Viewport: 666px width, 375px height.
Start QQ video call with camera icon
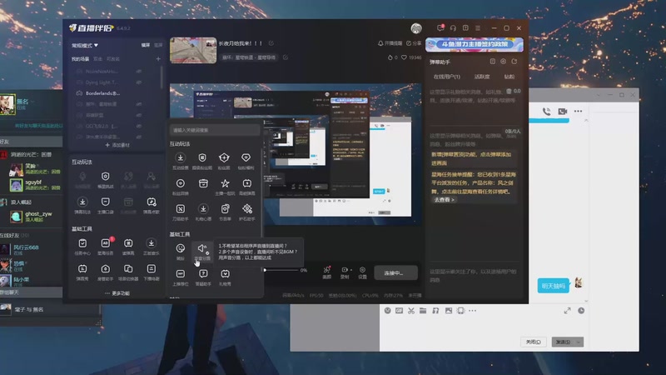(563, 112)
